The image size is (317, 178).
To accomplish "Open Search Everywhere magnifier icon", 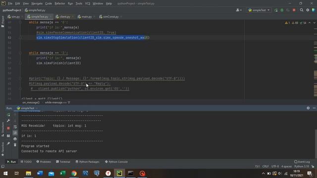I will click(x=302, y=10).
